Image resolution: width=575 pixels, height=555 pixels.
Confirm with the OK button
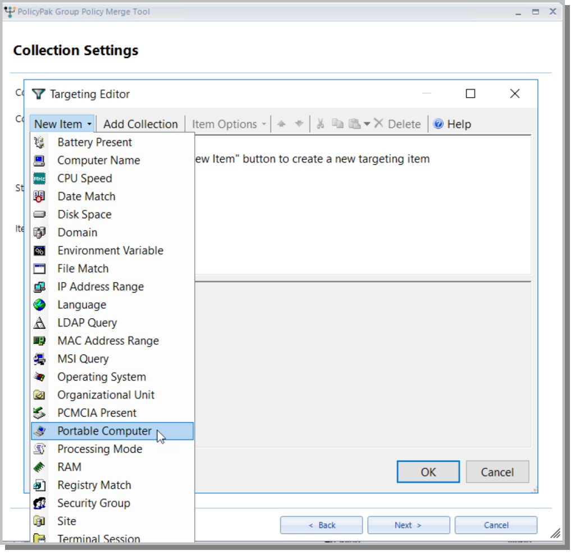(x=428, y=471)
